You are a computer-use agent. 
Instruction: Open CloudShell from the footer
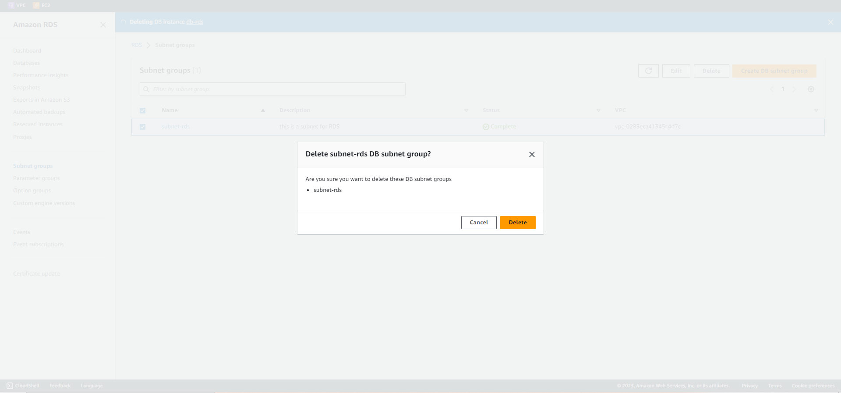coord(23,386)
